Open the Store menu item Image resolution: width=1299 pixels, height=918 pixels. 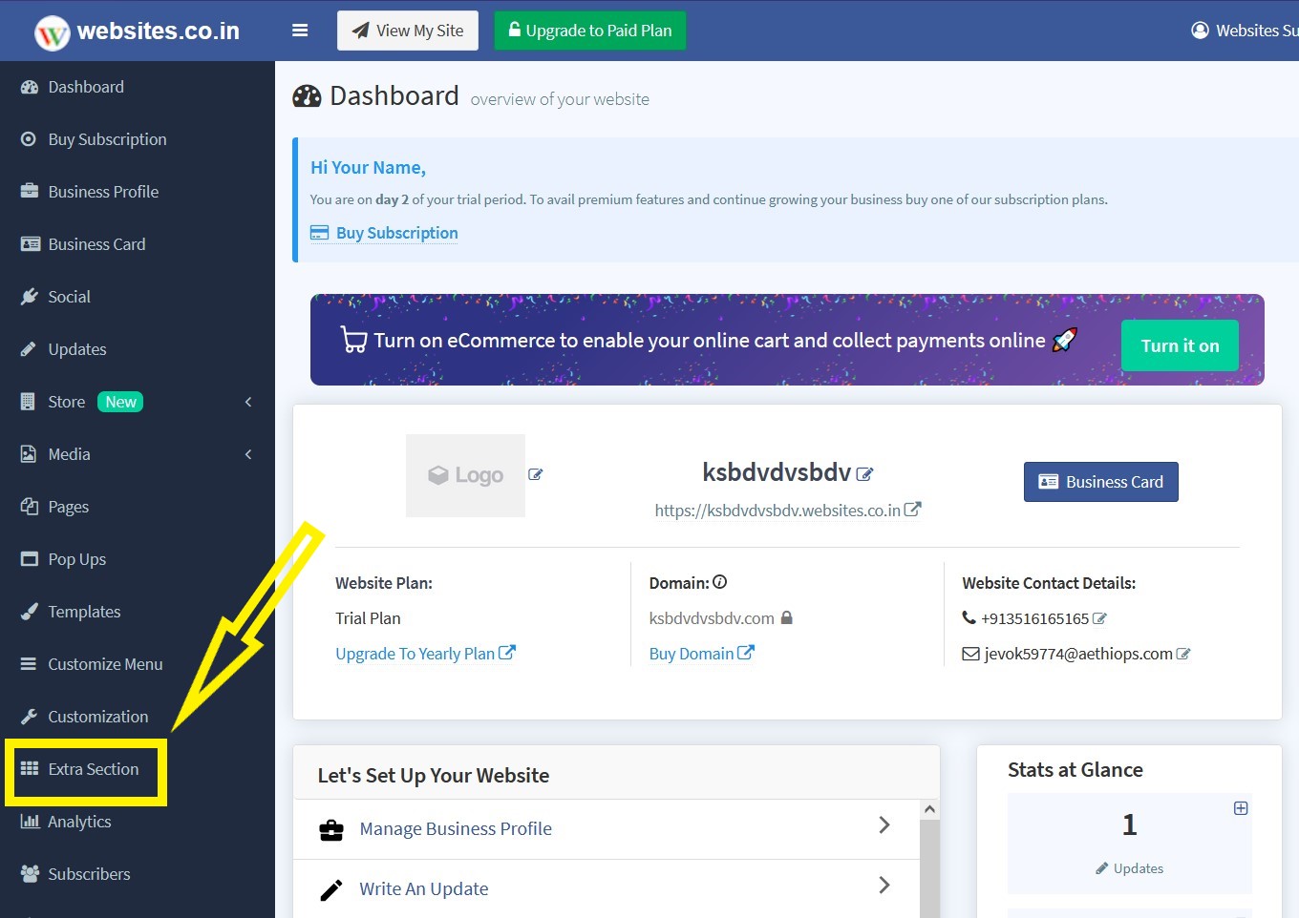67,402
